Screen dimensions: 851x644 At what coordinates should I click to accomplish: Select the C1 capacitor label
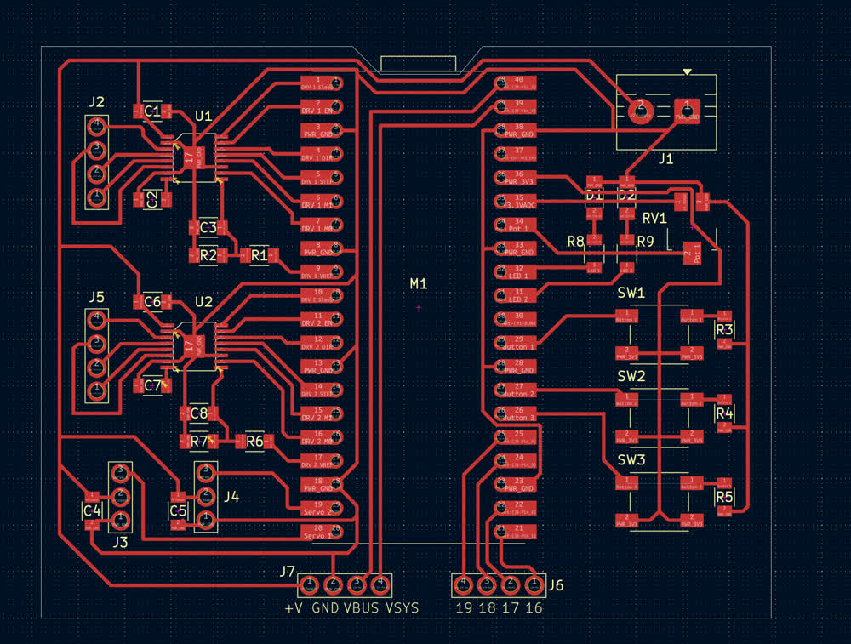tap(152, 111)
